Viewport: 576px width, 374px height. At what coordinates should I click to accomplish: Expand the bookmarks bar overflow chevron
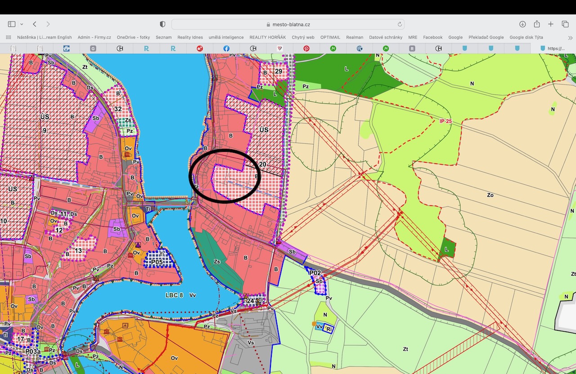pos(571,37)
